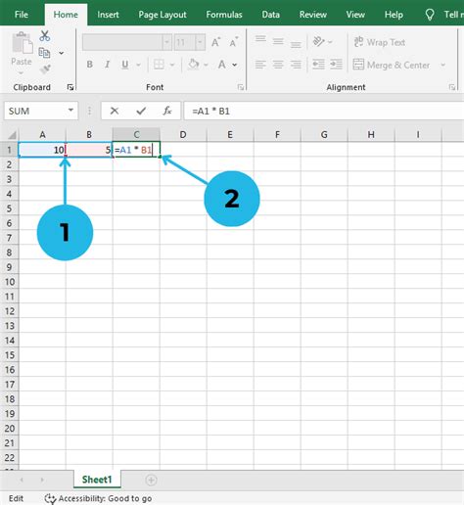Toggle Wrap Text
This screenshot has width=464, height=505.
click(x=380, y=42)
